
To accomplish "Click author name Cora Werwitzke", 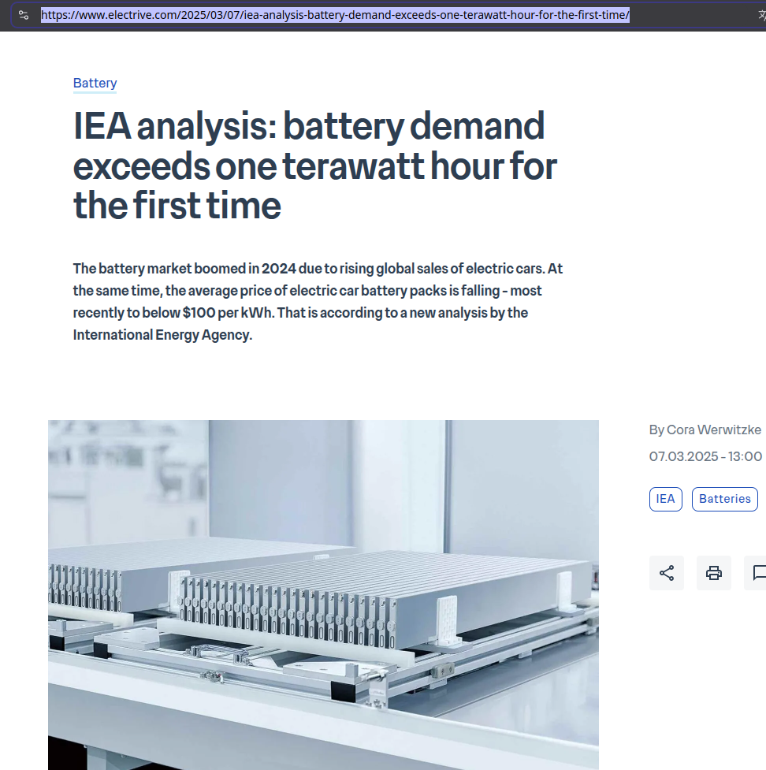I will (x=714, y=430).
